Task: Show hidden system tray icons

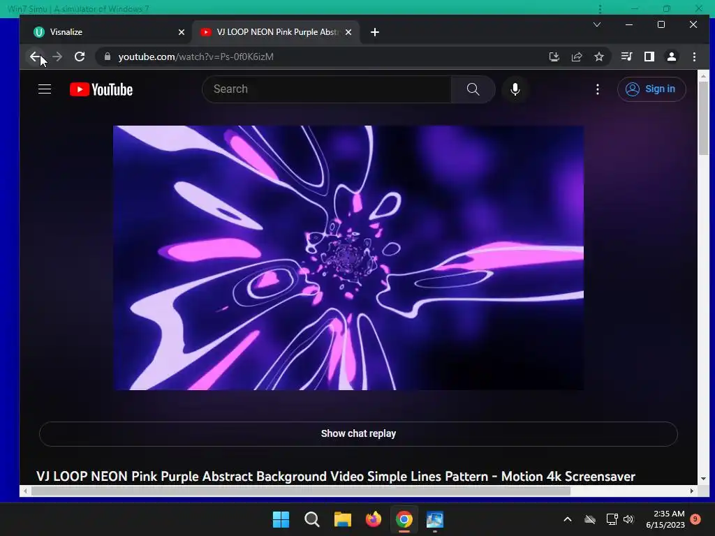Action: (x=568, y=519)
